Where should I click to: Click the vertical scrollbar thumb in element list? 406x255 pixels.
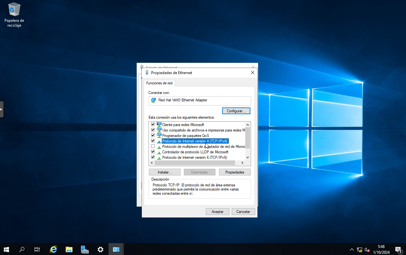point(248,138)
